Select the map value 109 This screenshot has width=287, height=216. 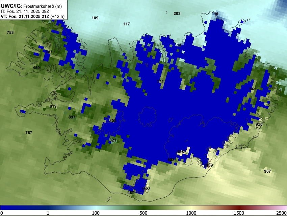point(95,18)
